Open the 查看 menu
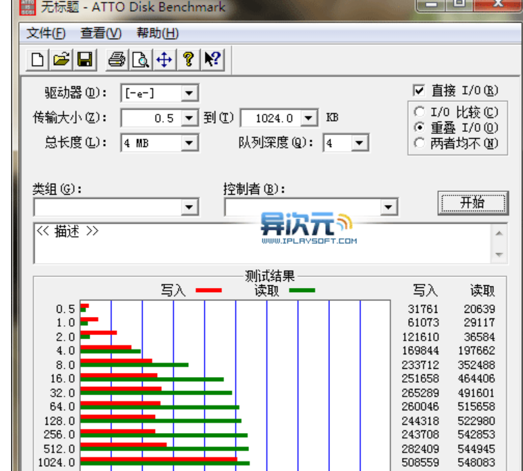 click(100, 33)
